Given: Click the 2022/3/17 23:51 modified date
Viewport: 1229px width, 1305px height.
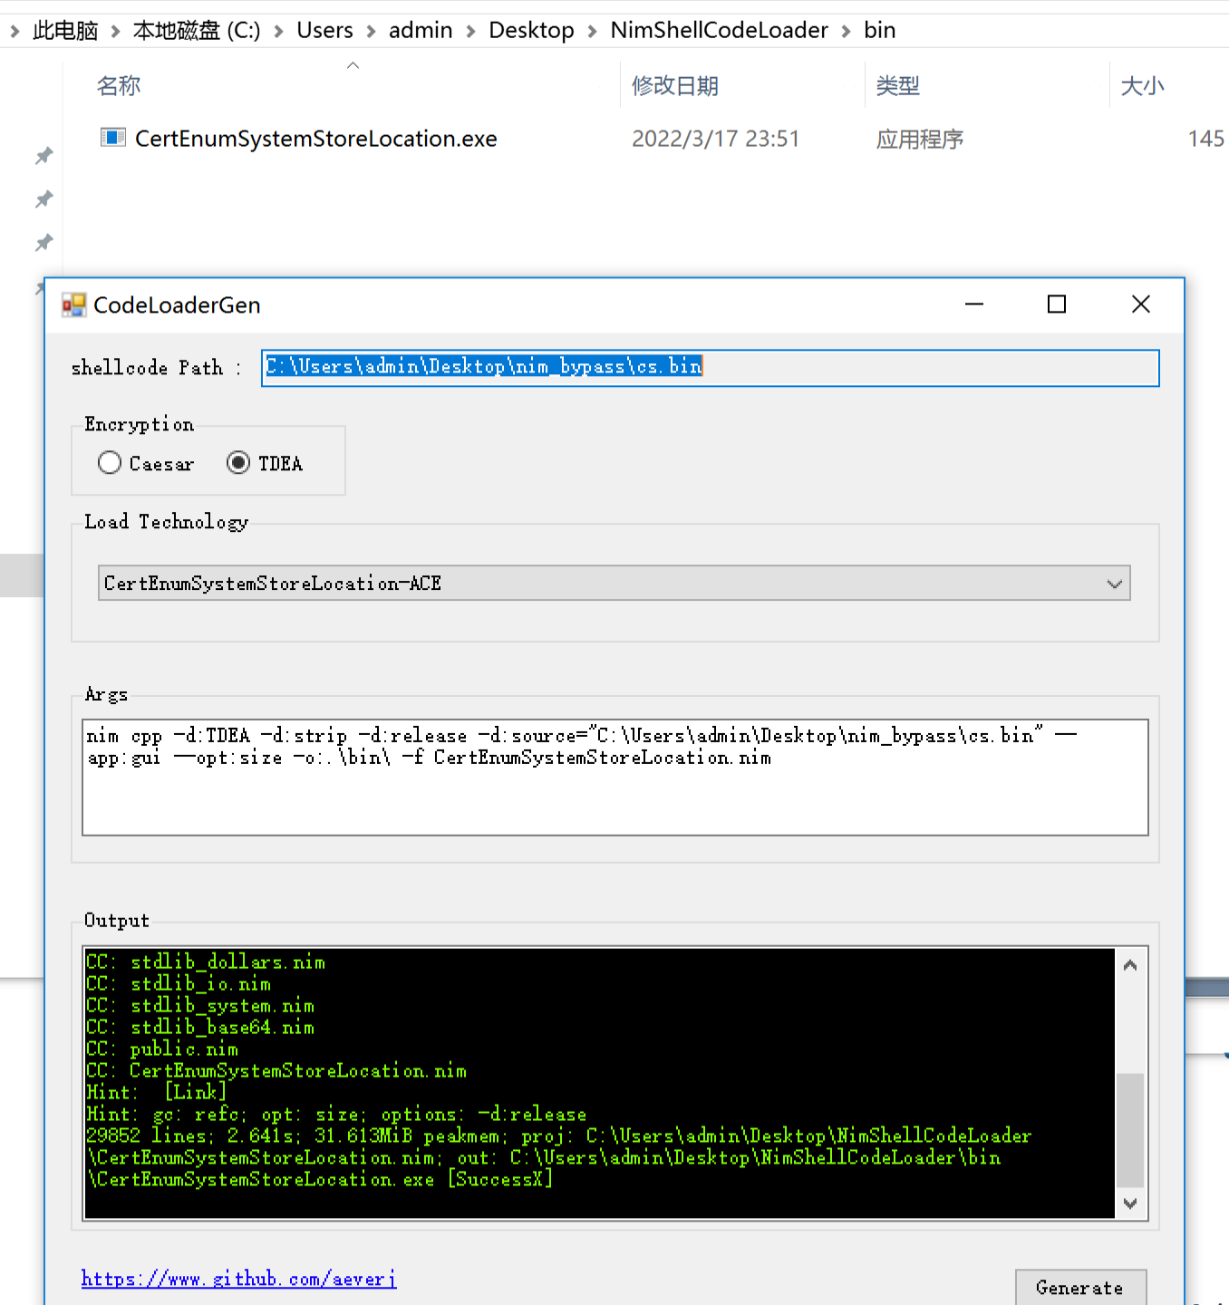Looking at the screenshot, I should click(715, 139).
